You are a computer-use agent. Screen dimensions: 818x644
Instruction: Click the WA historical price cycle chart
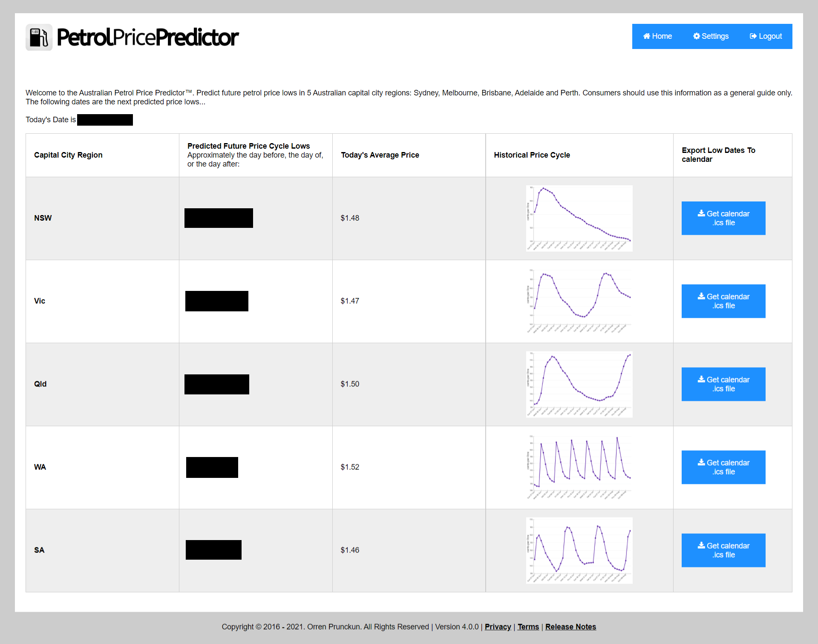click(x=579, y=467)
